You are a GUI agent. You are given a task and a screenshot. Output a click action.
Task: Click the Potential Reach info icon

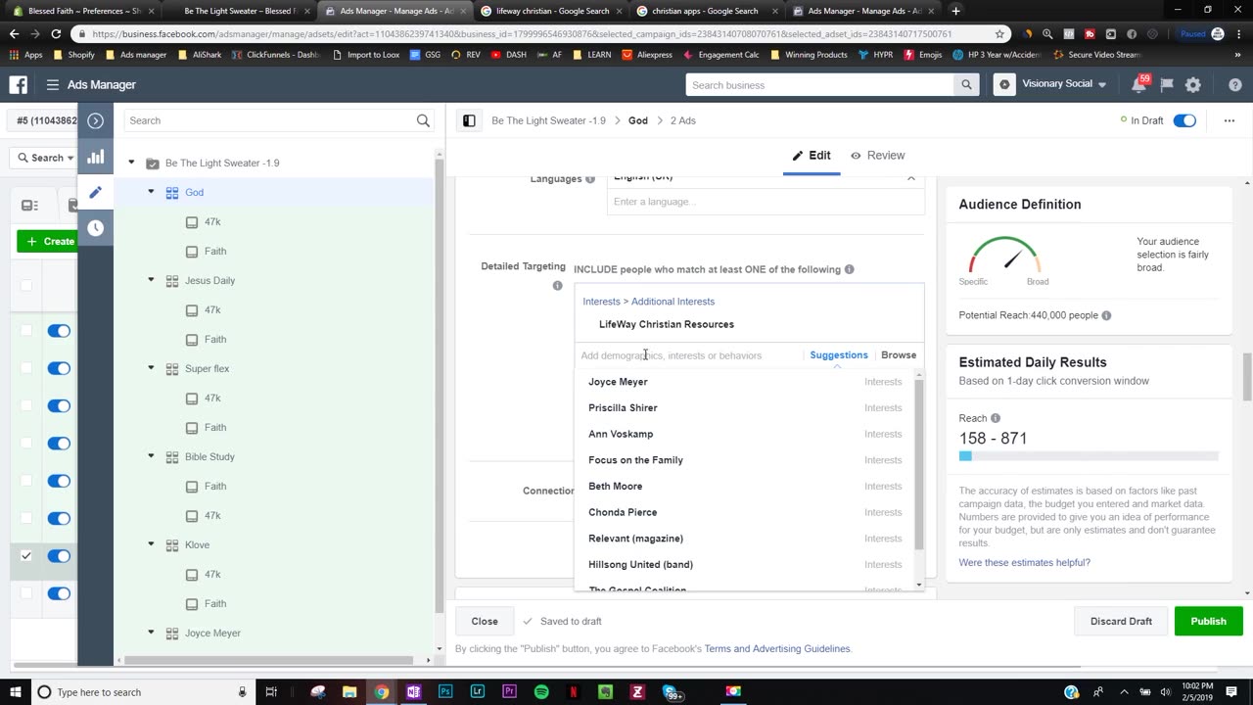[1106, 315]
